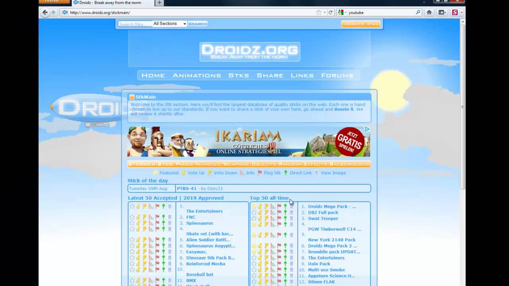View image icon for Dinosaur Stk Pack B...
Screen dimensions: 509x286
point(169,257)
